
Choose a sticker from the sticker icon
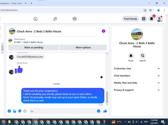pos(20,111)
